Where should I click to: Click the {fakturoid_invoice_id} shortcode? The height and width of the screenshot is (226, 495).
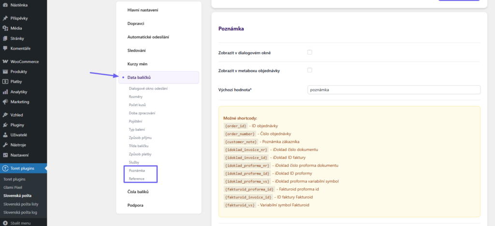click(x=248, y=197)
